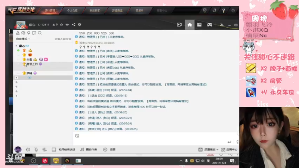
Task: Select the sub-channel row showing (4)
Action: click(x=43, y=78)
